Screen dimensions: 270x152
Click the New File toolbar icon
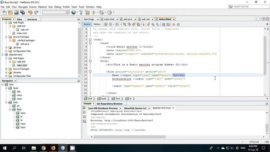5,12
